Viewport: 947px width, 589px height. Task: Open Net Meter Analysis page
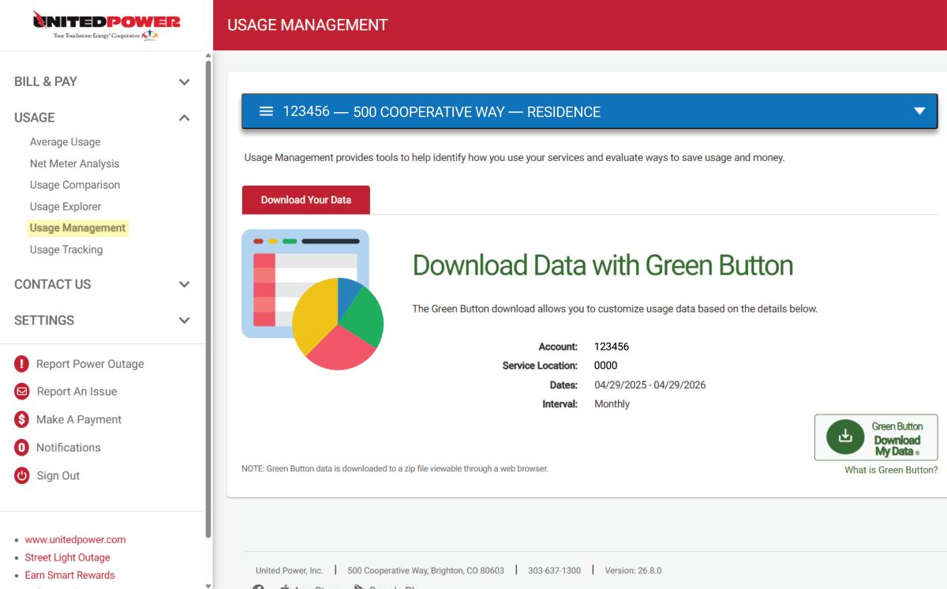point(74,163)
